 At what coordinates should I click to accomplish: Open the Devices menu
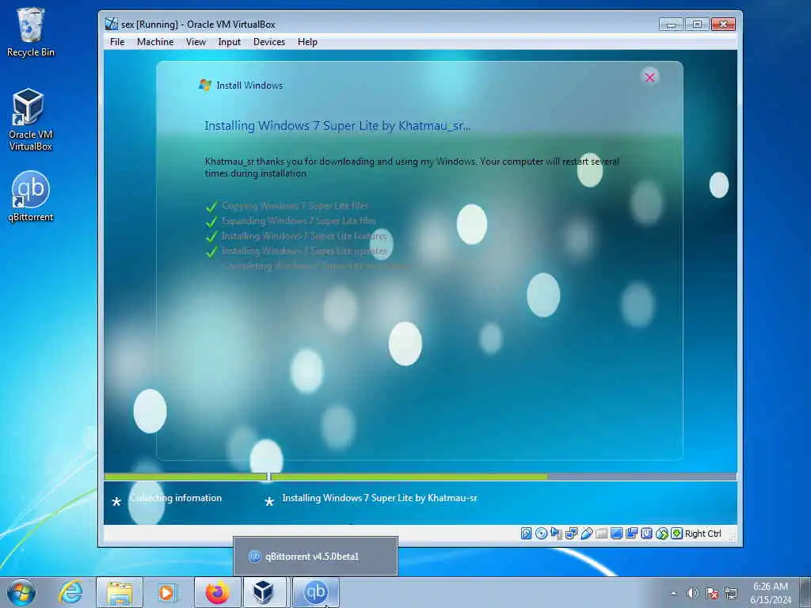point(269,42)
